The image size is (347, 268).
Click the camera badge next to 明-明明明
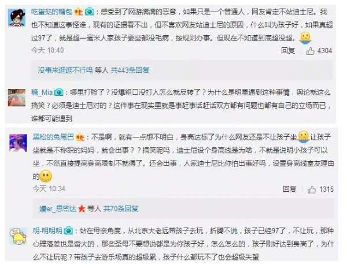[x=68, y=231]
